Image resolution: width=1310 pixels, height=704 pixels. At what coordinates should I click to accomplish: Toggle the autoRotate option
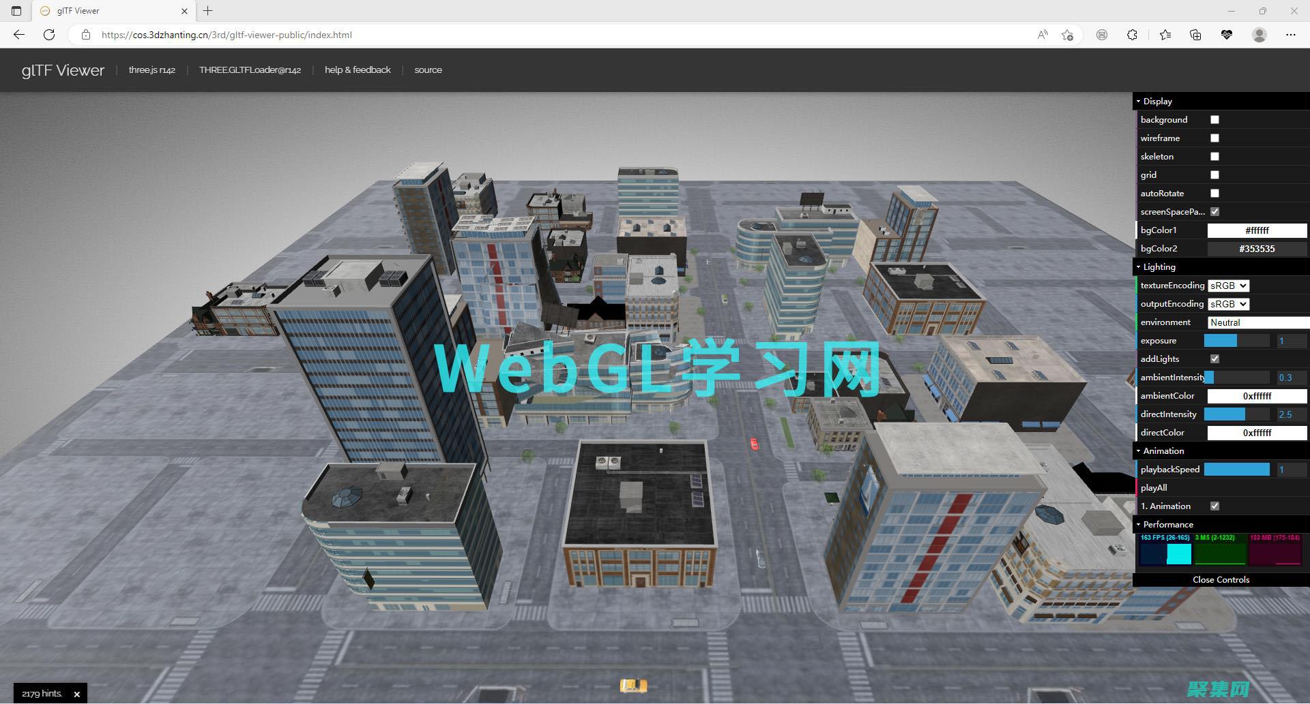point(1214,193)
